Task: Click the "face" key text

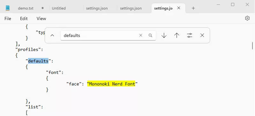Action: [74, 84]
